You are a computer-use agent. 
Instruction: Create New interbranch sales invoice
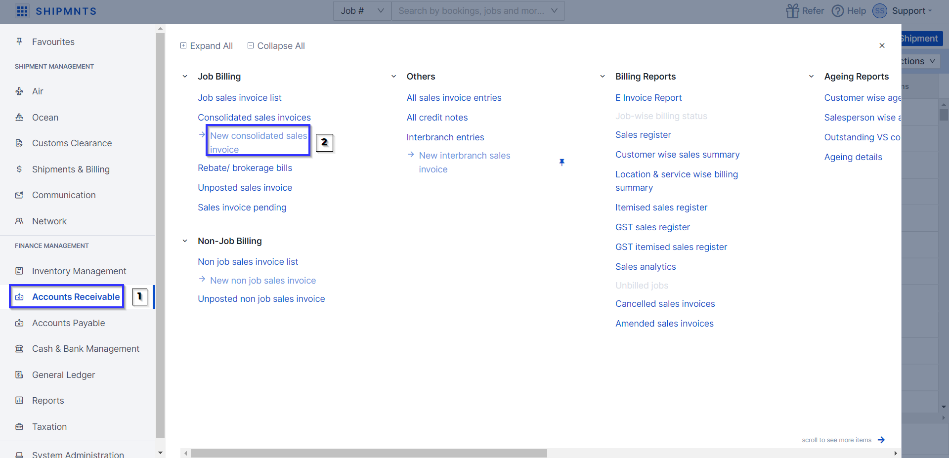[x=465, y=162]
